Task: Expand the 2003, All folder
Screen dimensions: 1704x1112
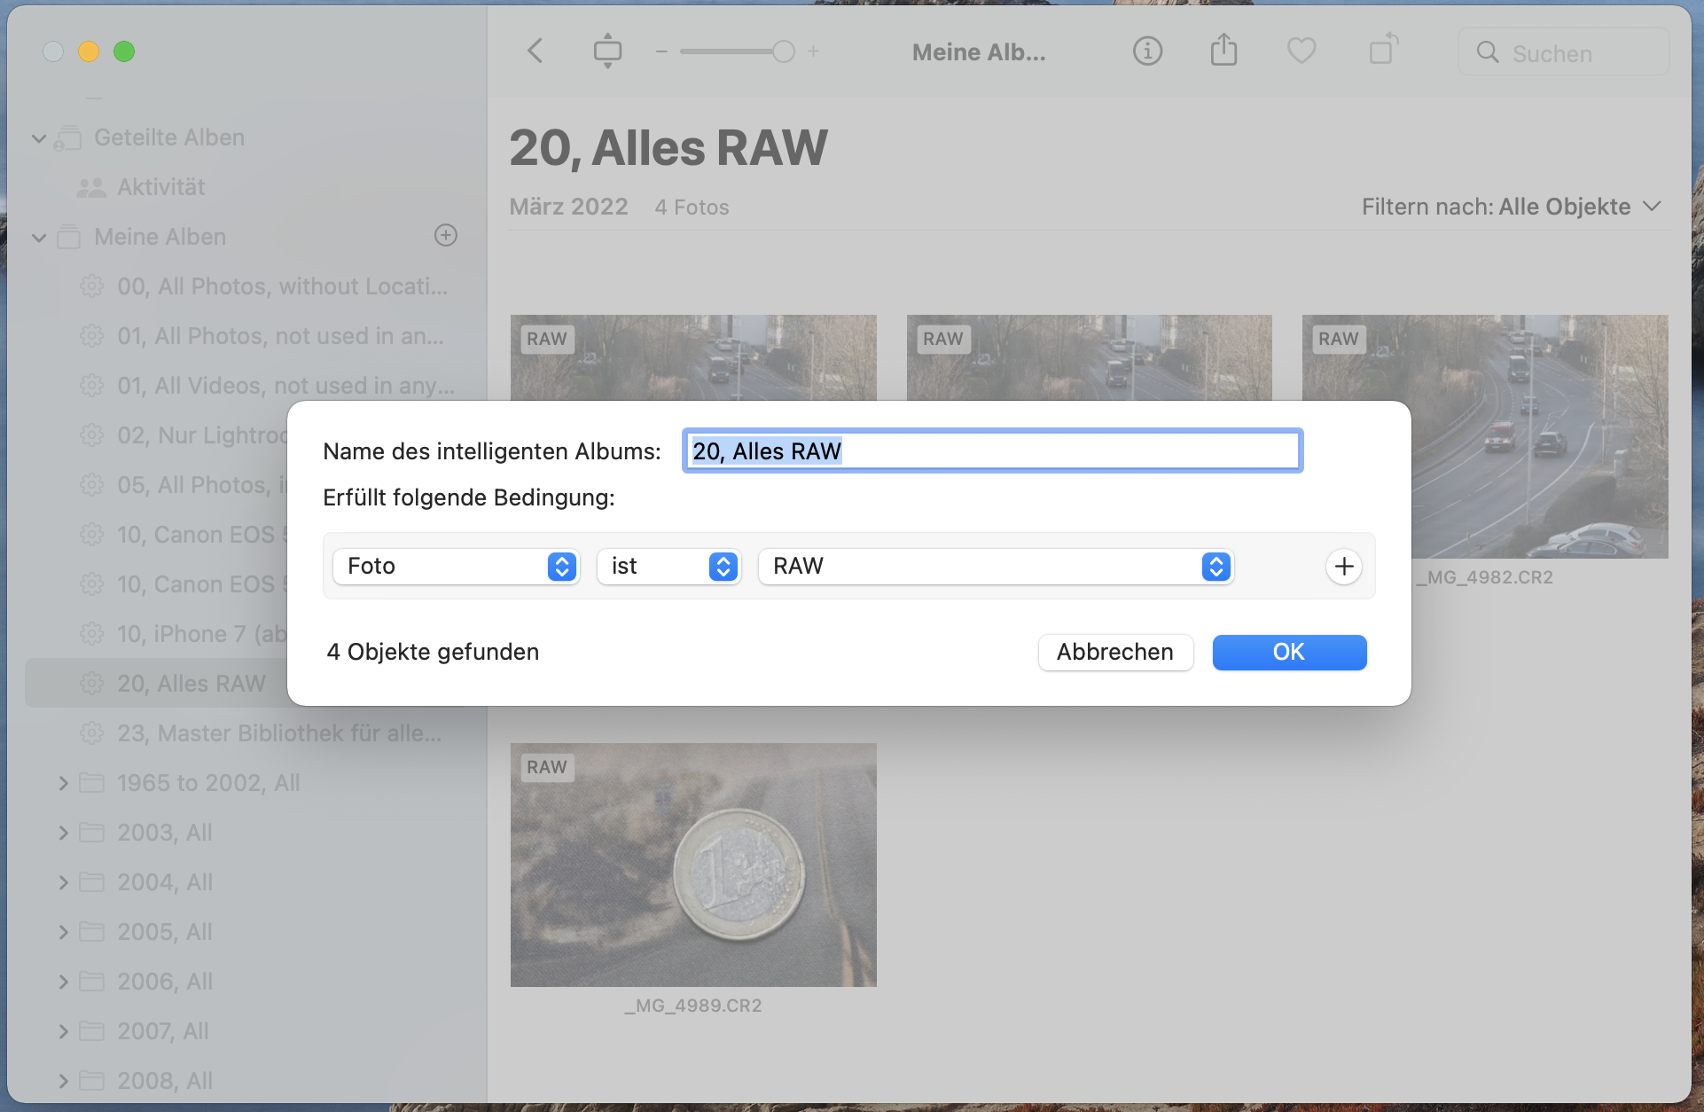Action: click(64, 833)
